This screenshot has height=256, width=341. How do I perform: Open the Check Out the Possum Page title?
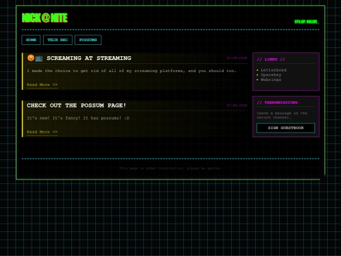76,106
